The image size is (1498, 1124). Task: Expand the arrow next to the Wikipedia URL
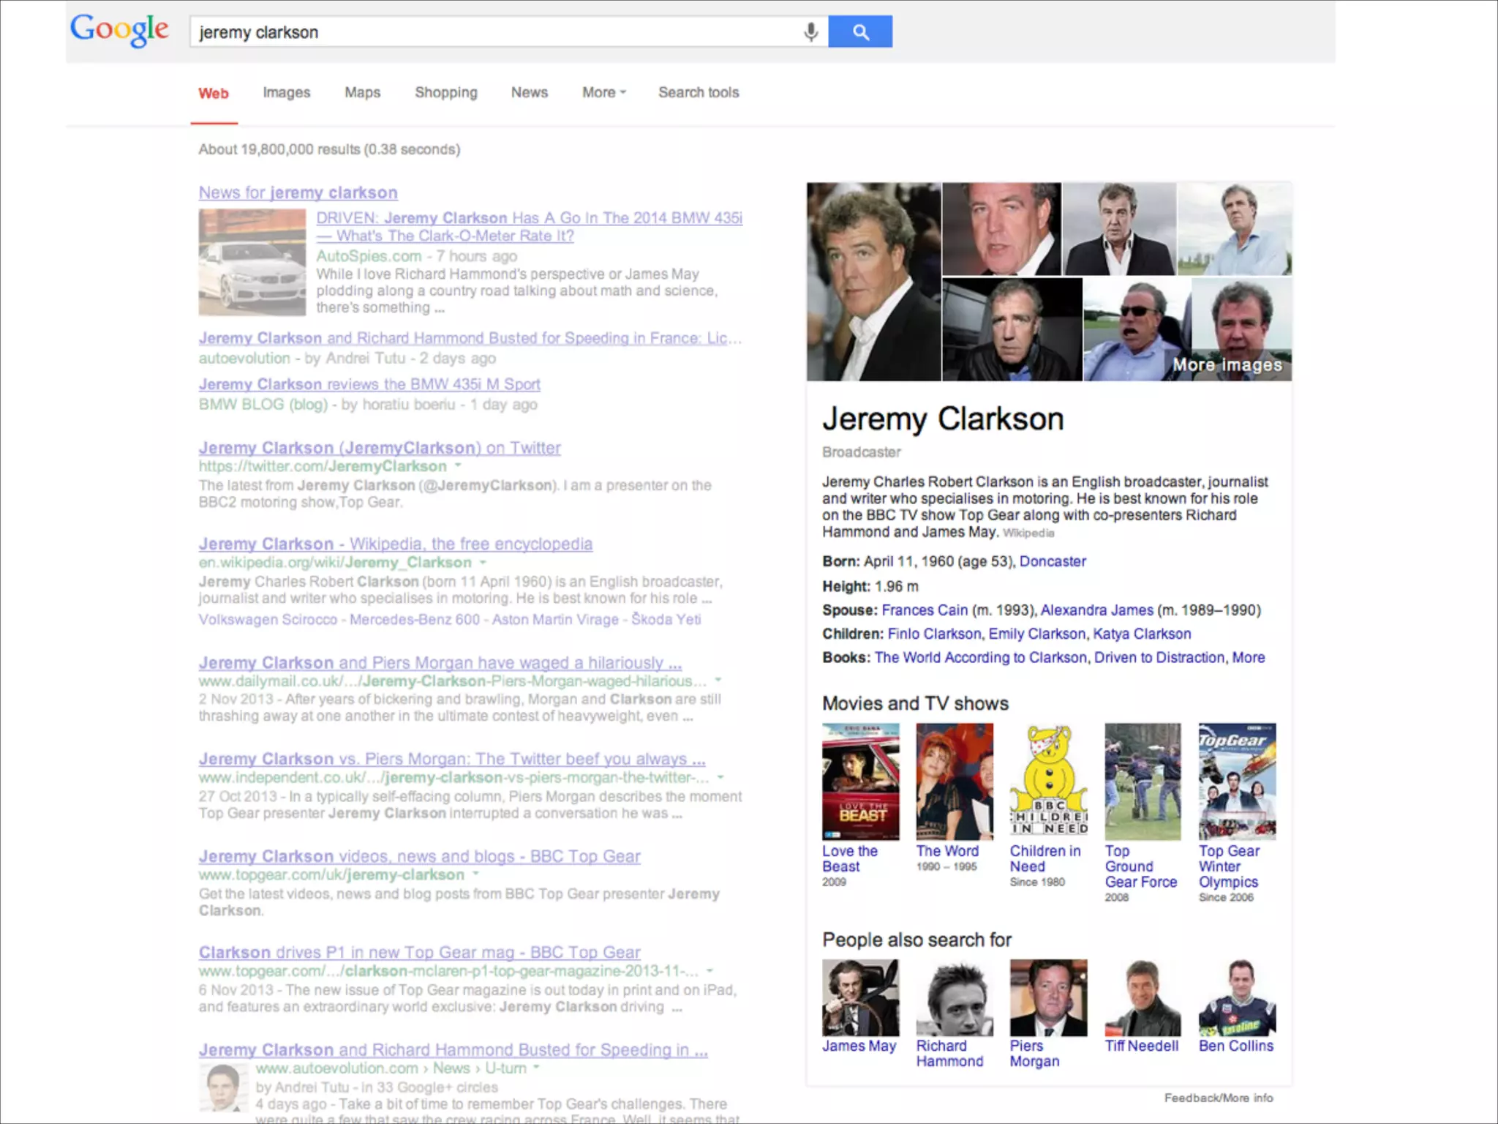point(483,562)
